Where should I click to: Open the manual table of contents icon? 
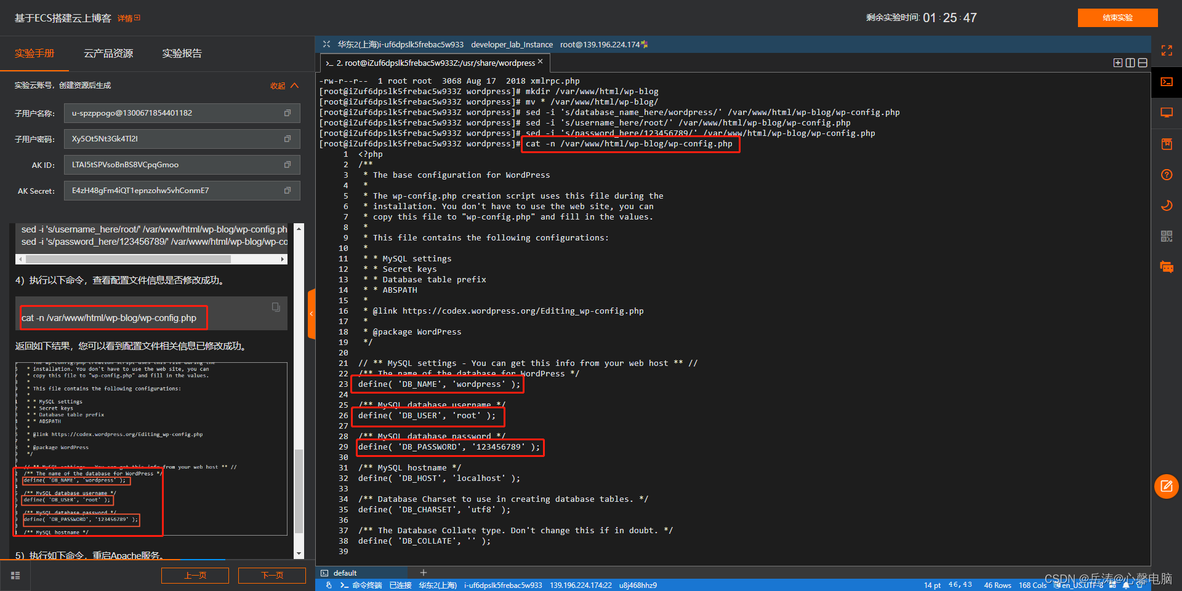click(x=15, y=576)
